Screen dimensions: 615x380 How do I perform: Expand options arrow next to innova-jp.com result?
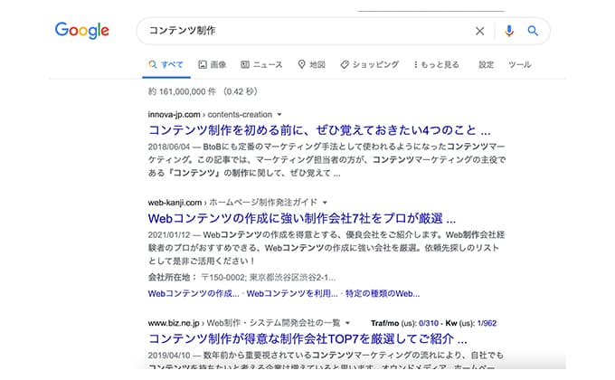coord(279,115)
